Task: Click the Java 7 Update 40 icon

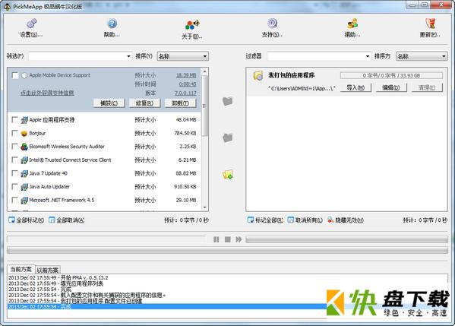Action: [x=24, y=173]
